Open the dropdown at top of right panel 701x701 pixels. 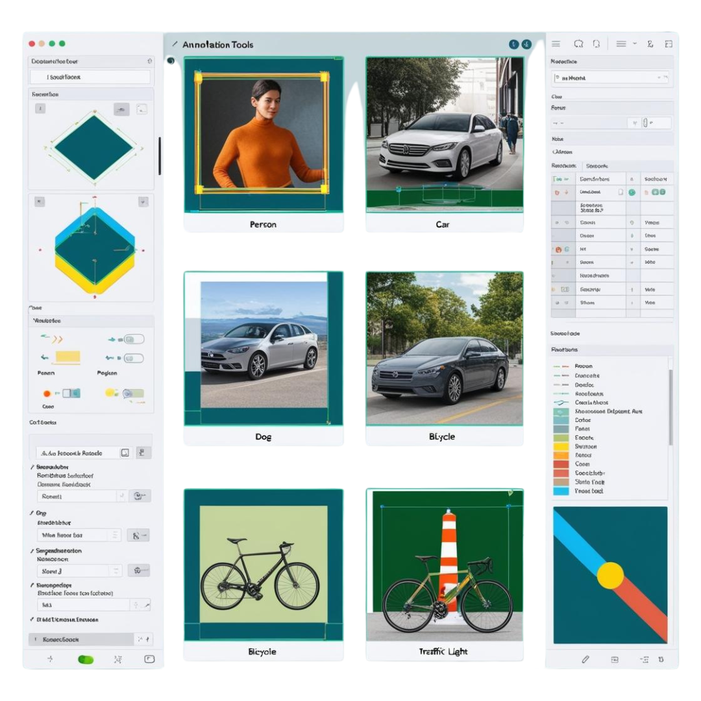point(610,77)
